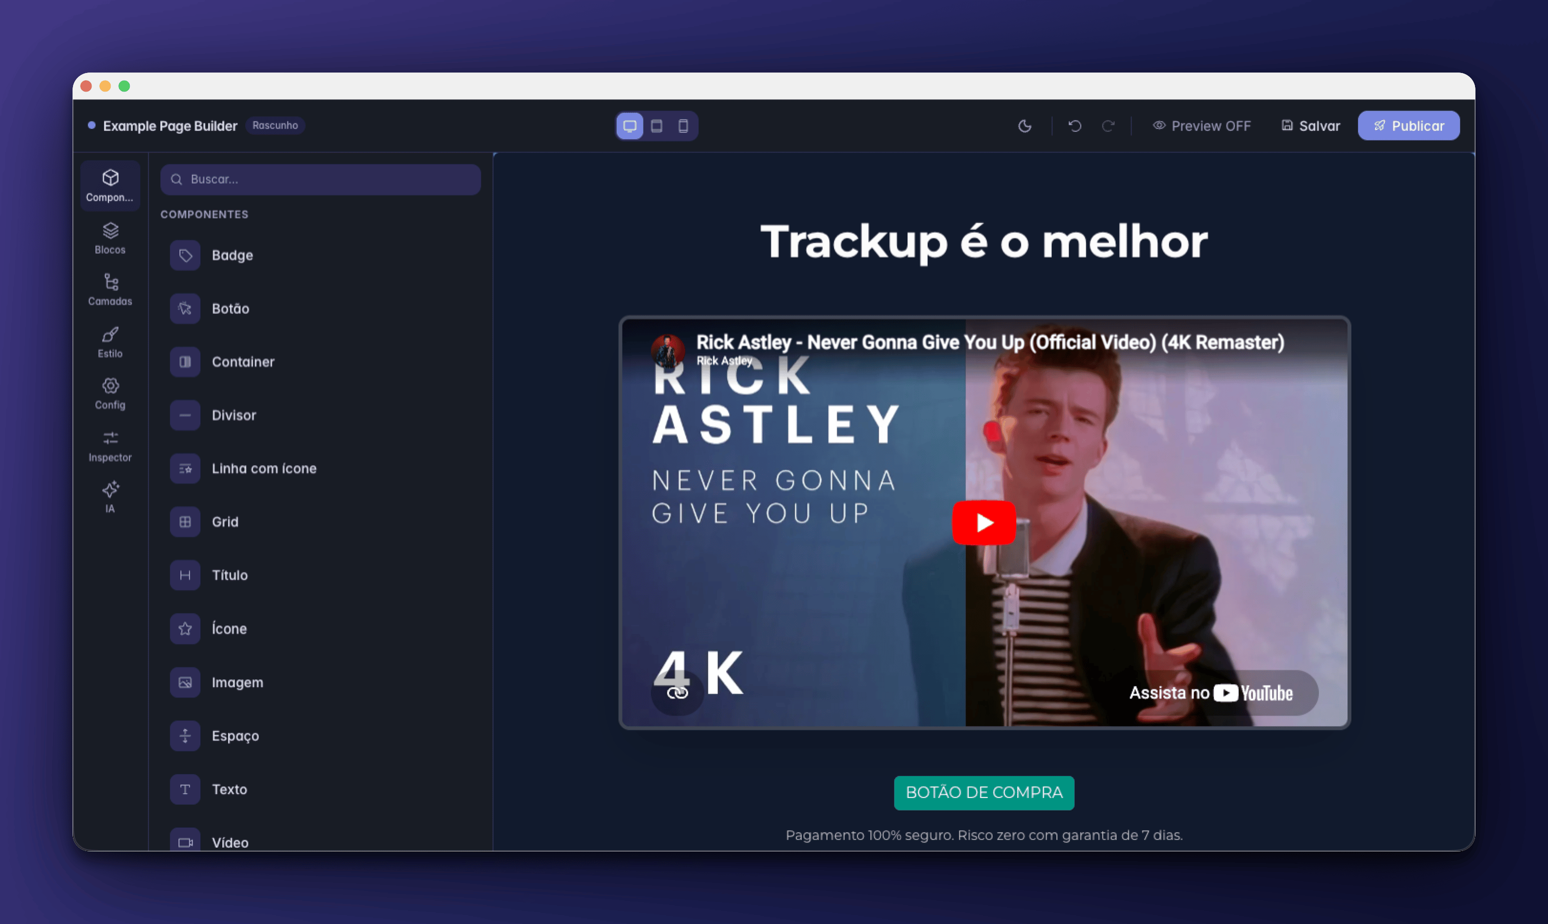Screen dimensions: 1548x924
Task: Click the undo arrow icon
Action: [x=1075, y=126]
